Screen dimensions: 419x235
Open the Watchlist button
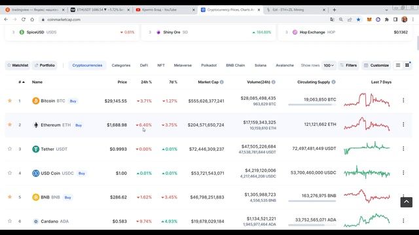[x=18, y=65]
